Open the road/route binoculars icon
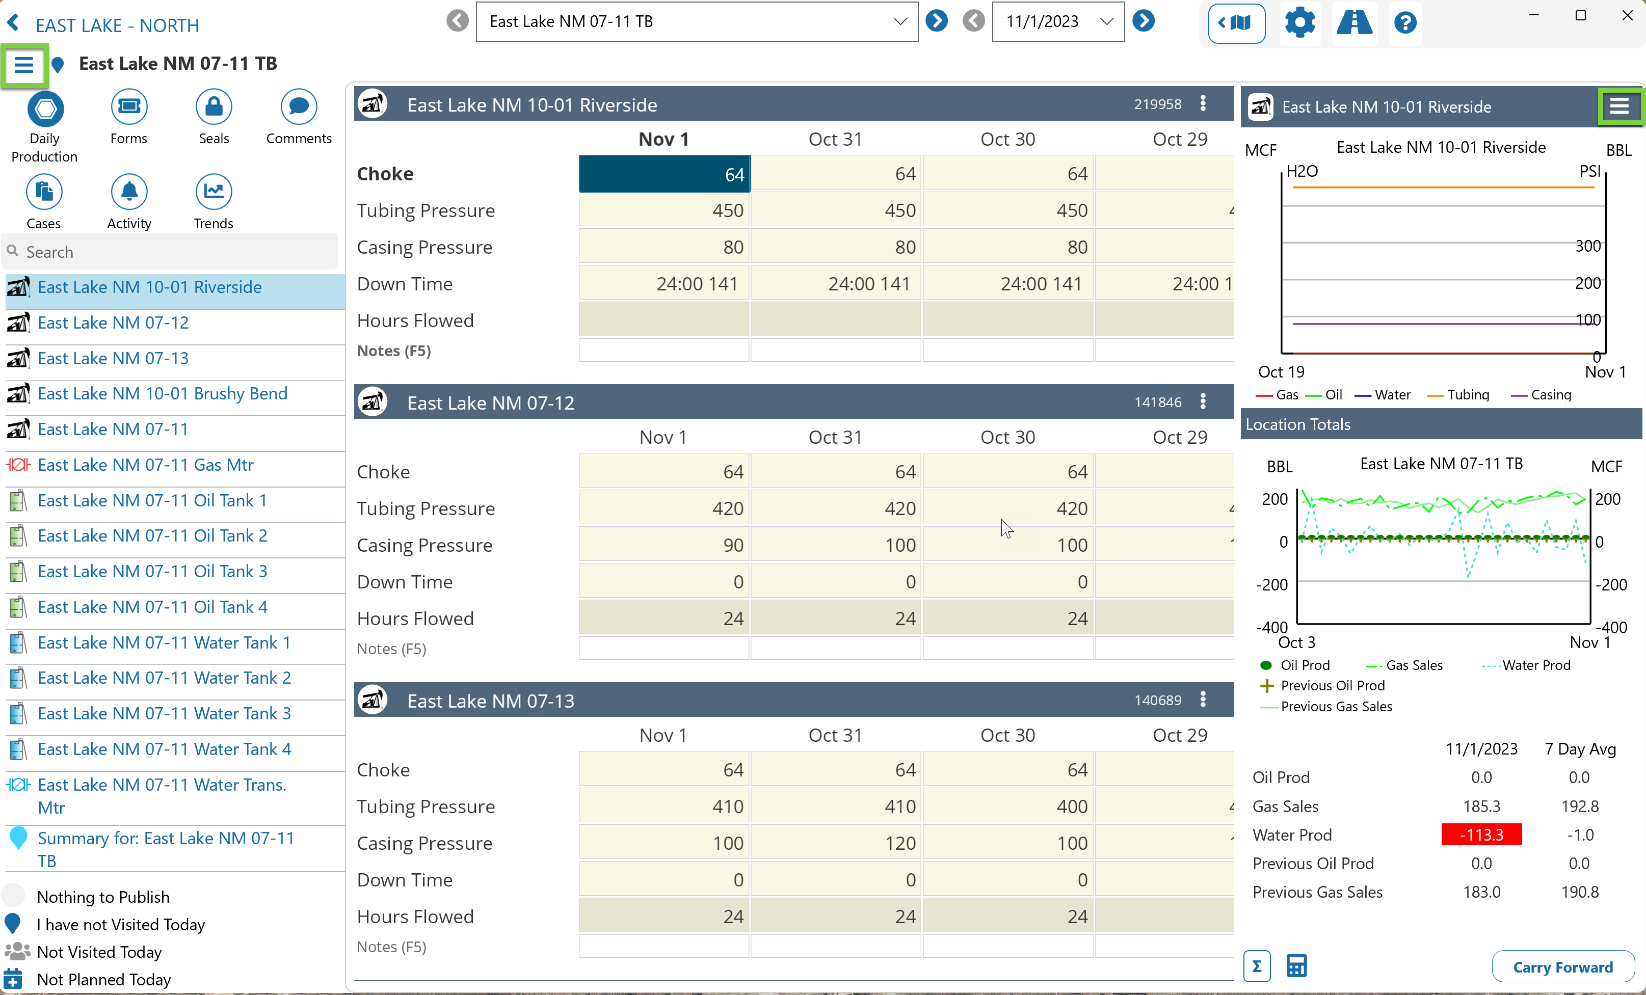The height and width of the screenshot is (995, 1646). 1353,23
